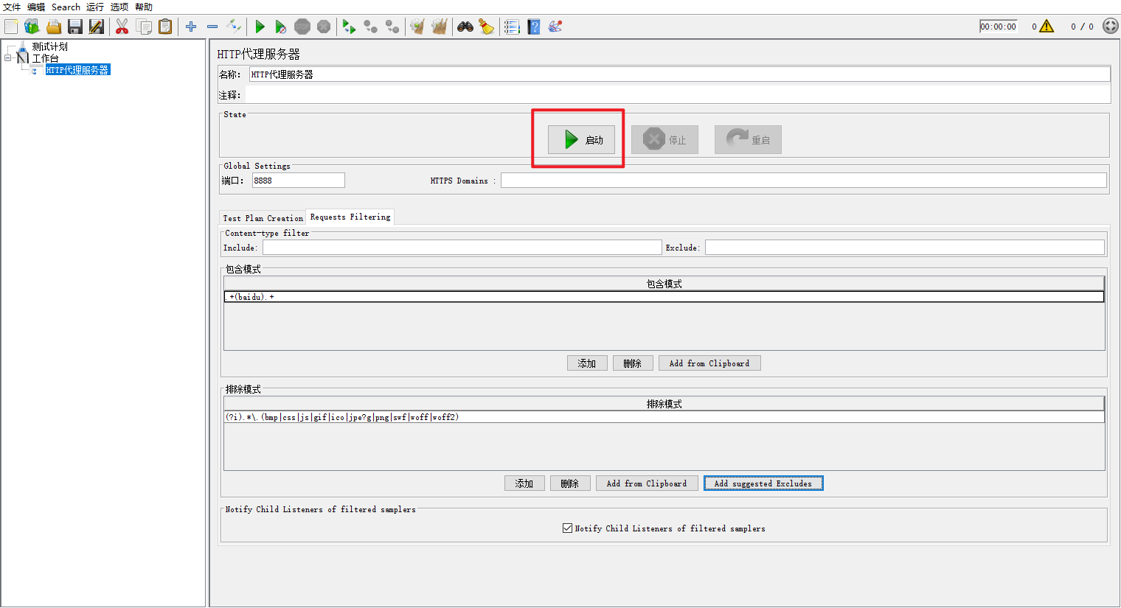Click the yellow warning triangle log icon
The height and width of the screenshot is (608, 1121).
tap(1047, 27)
